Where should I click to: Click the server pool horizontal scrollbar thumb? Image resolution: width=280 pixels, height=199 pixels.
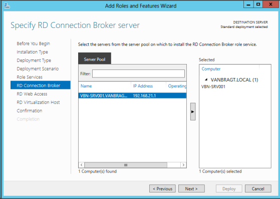pos(126,165)
